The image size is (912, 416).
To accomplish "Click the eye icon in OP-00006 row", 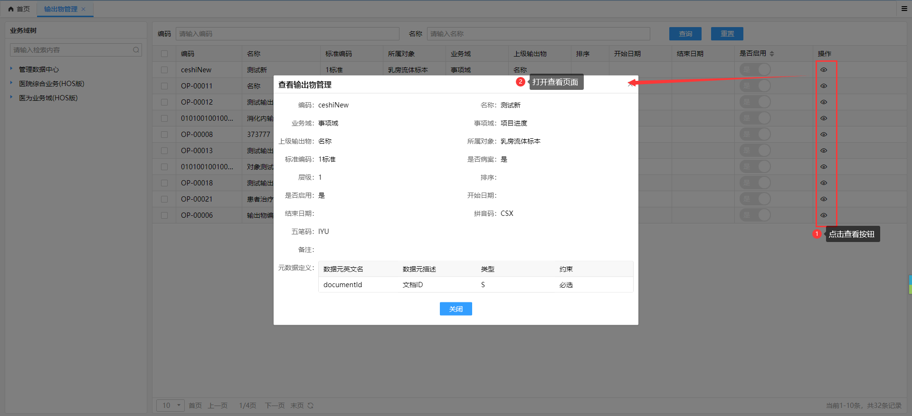I will point(824,215).
